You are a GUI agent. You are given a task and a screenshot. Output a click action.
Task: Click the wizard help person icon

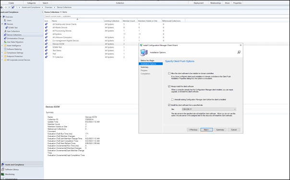(239, 52)
